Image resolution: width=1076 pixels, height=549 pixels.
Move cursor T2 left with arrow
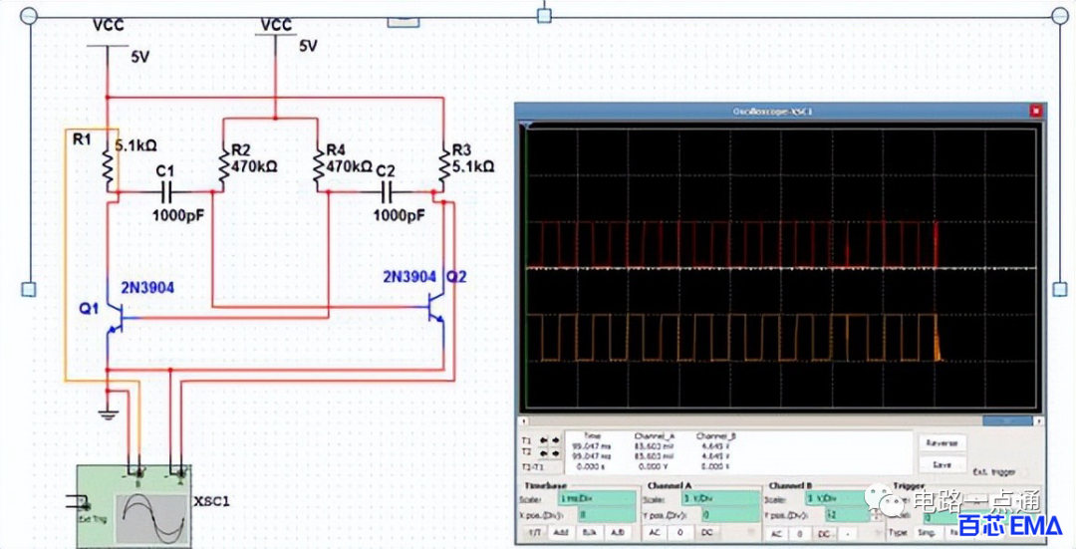544,453
